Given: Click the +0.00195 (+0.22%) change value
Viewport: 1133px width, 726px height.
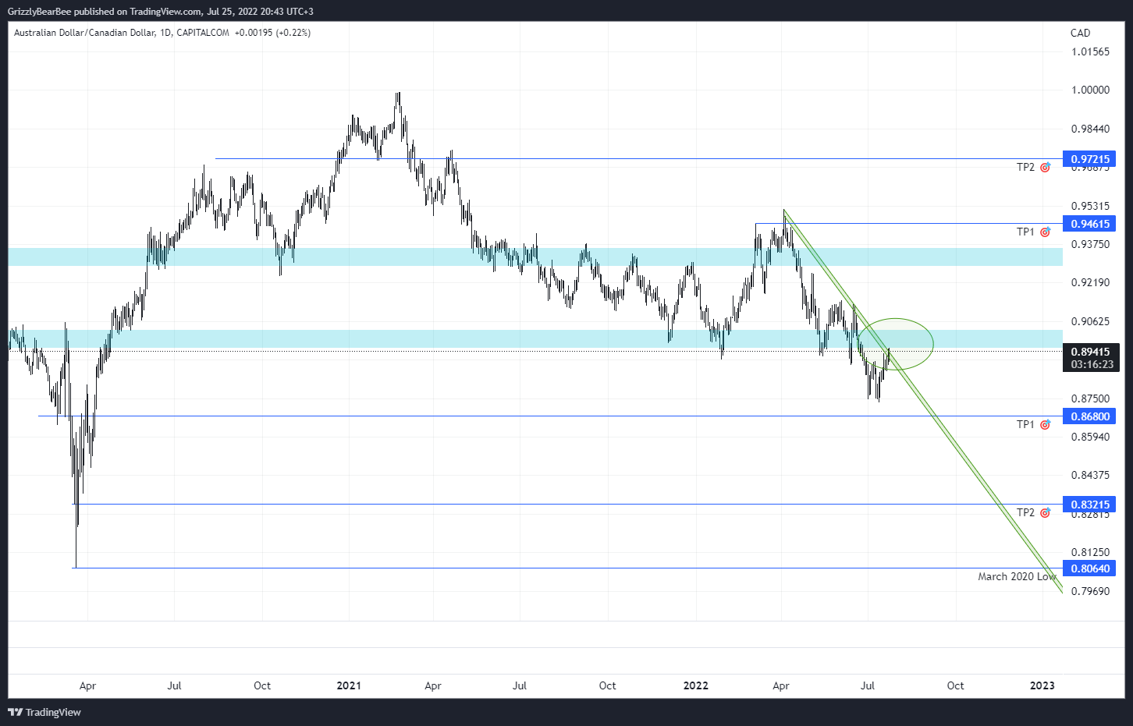Looking at the screenshot, I should 272,33.
